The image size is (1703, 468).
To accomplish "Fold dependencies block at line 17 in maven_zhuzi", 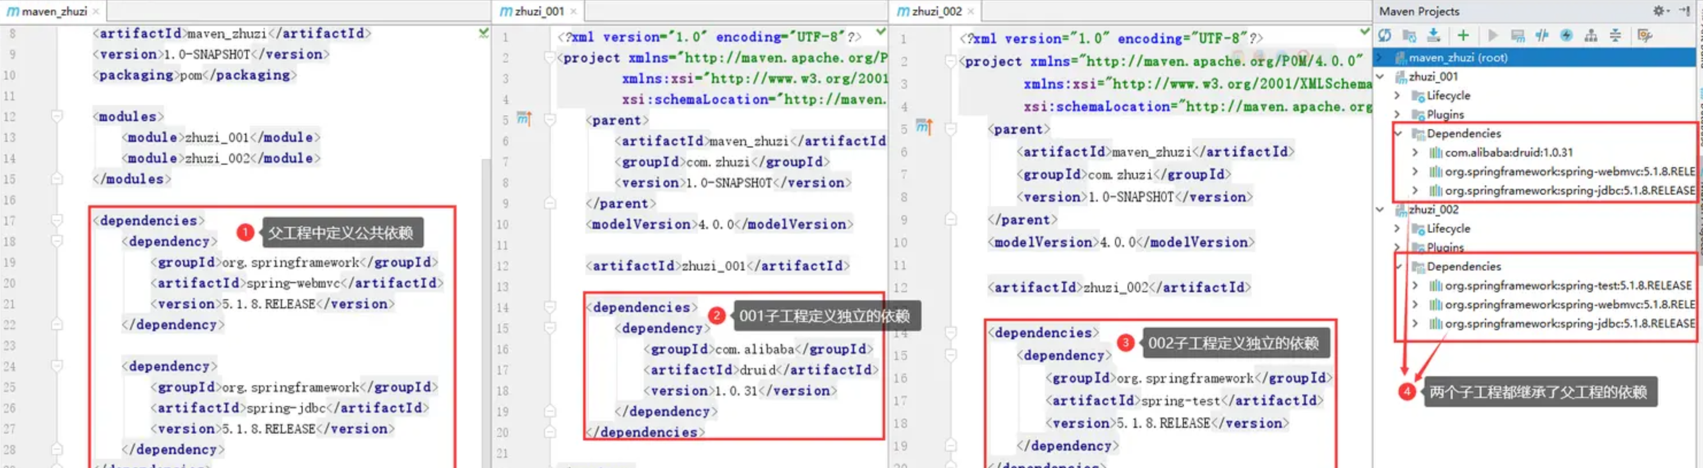I will click(57, 221).
